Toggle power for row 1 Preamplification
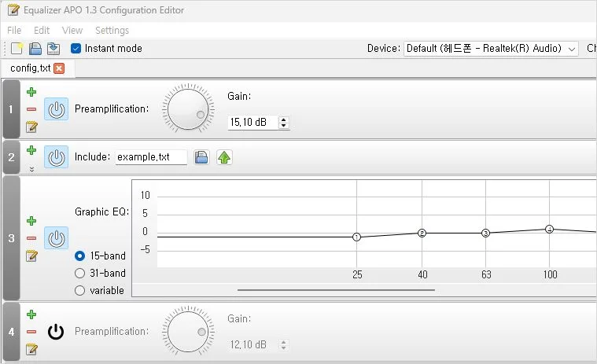Screen dimensions: 597x364 56,109
